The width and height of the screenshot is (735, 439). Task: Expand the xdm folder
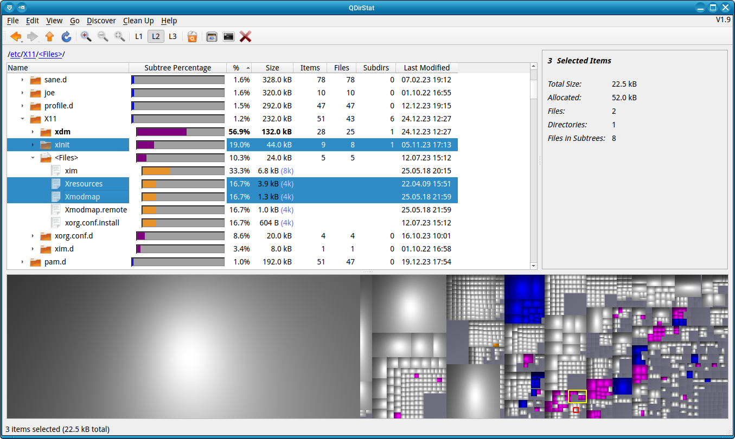(33, 132)
